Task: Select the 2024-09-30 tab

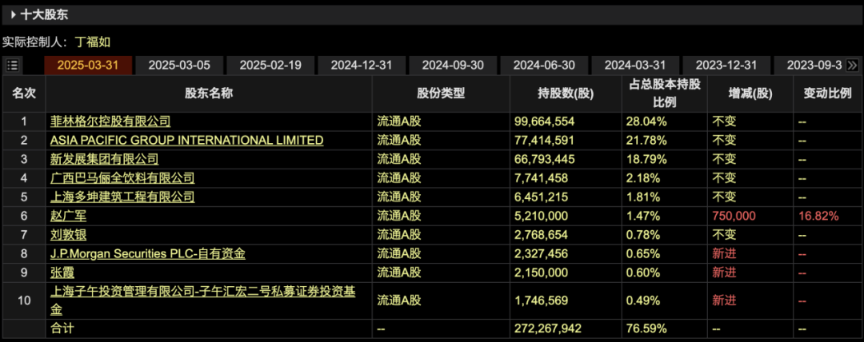Action: (x=453, y=66)
